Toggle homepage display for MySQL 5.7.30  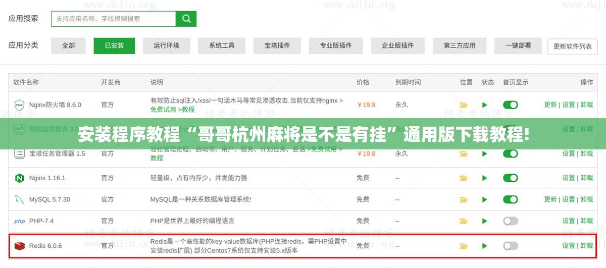coord(511,199)
